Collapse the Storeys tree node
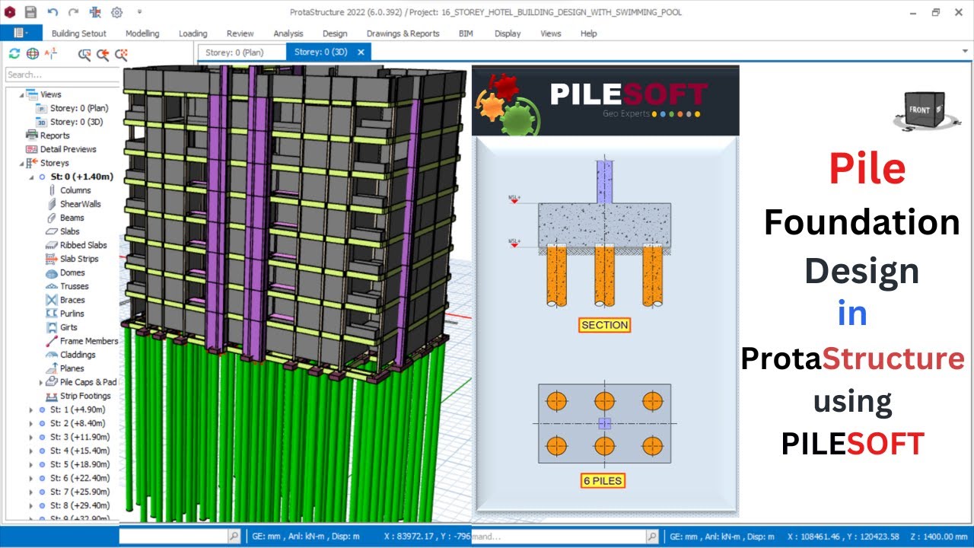This screenshot has width=974, height=548. pos(21,163)
